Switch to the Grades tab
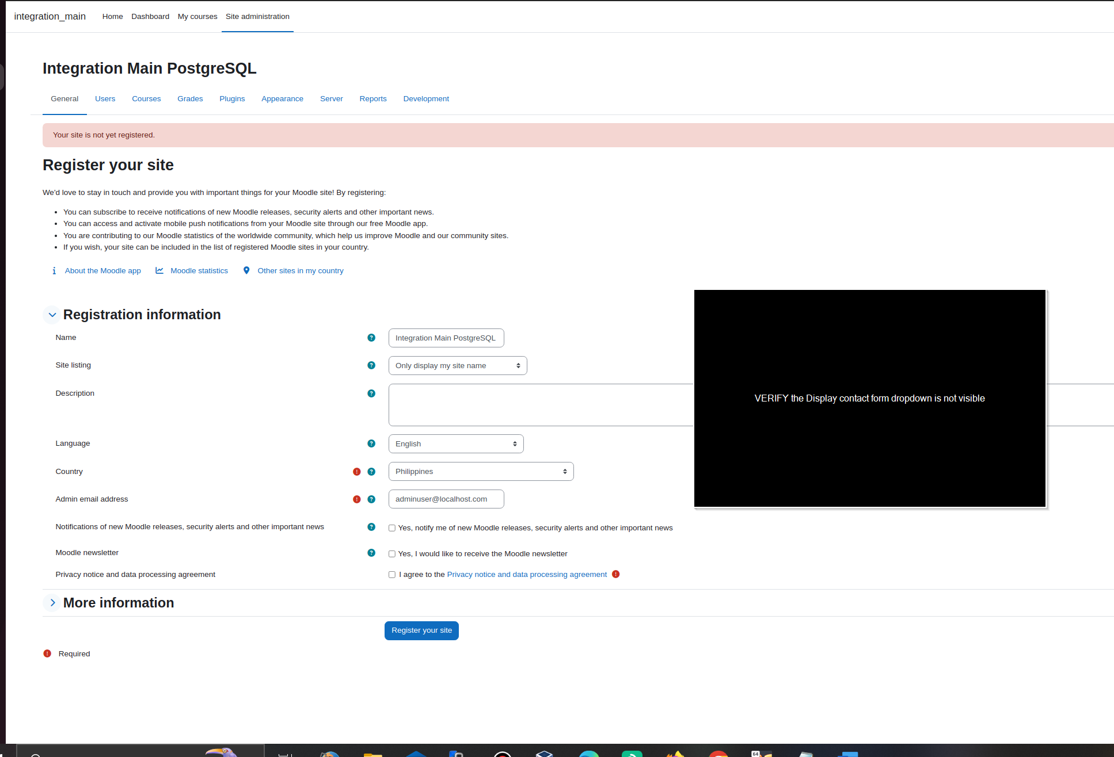This screenshot has height=757, width=1114. coord(190,99)
